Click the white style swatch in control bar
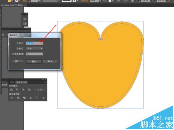174x130 pixels. pyautogui.click(x=110, y=1)
